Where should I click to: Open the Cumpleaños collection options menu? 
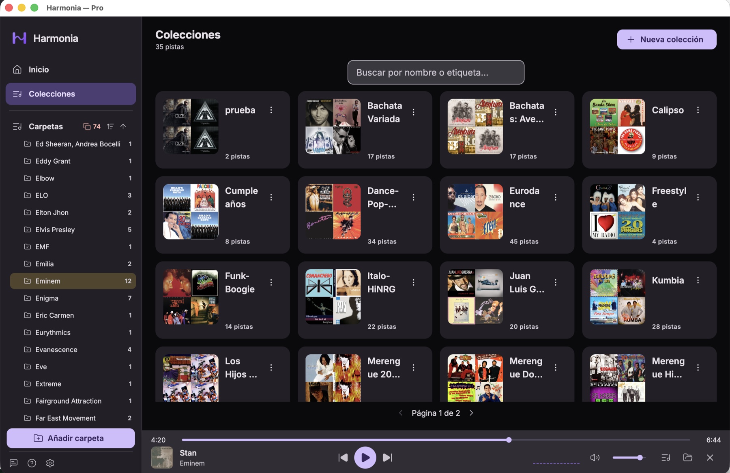click(x=271, y=197)
